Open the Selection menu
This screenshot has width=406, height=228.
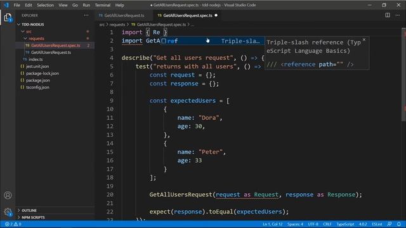pyautogui.click(x=45, y=5)
